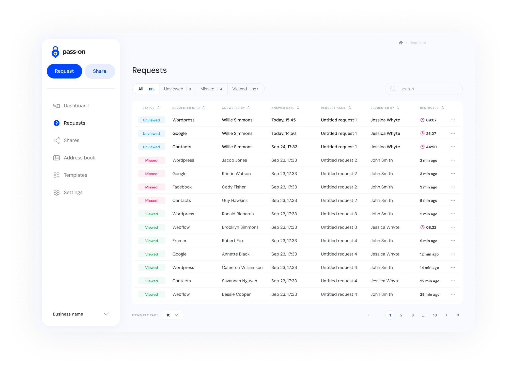Click into the search input field
This screenshot has width=510, height=370.
pyautogui.click(x=424, y=89)
